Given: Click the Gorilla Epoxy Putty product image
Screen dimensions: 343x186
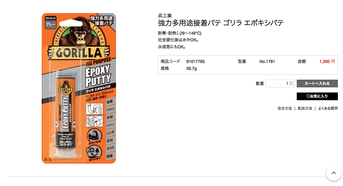Looking at the screenshot, I should point(79,88).
